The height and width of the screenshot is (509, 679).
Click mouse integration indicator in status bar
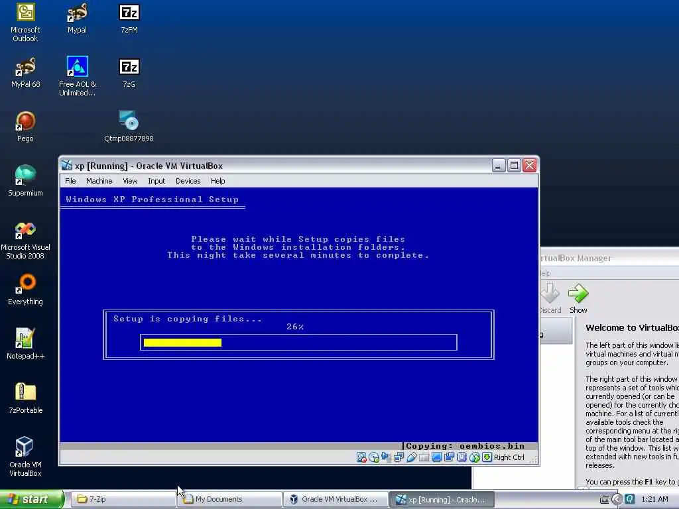pyautogui.click(x=474, y=457)
